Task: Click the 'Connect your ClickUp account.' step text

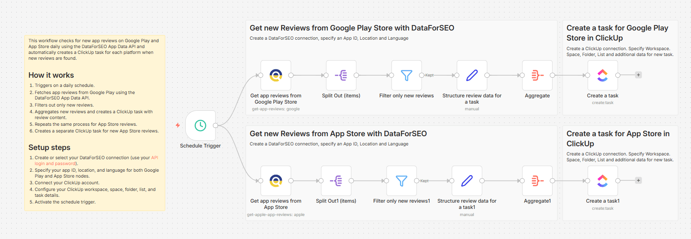Action: pos(67,183)
